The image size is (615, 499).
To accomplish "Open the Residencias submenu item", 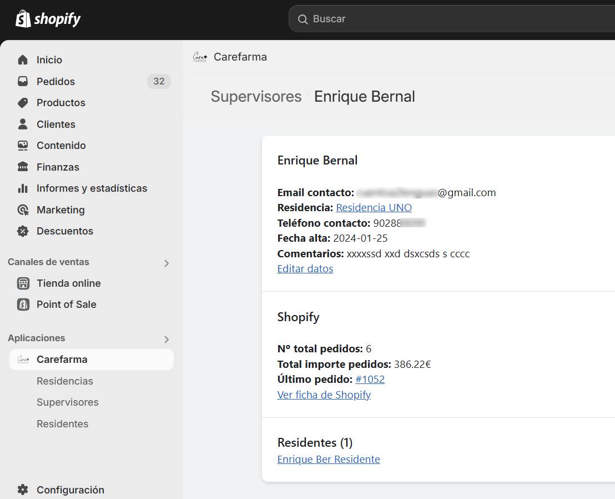I will (65, 381).
